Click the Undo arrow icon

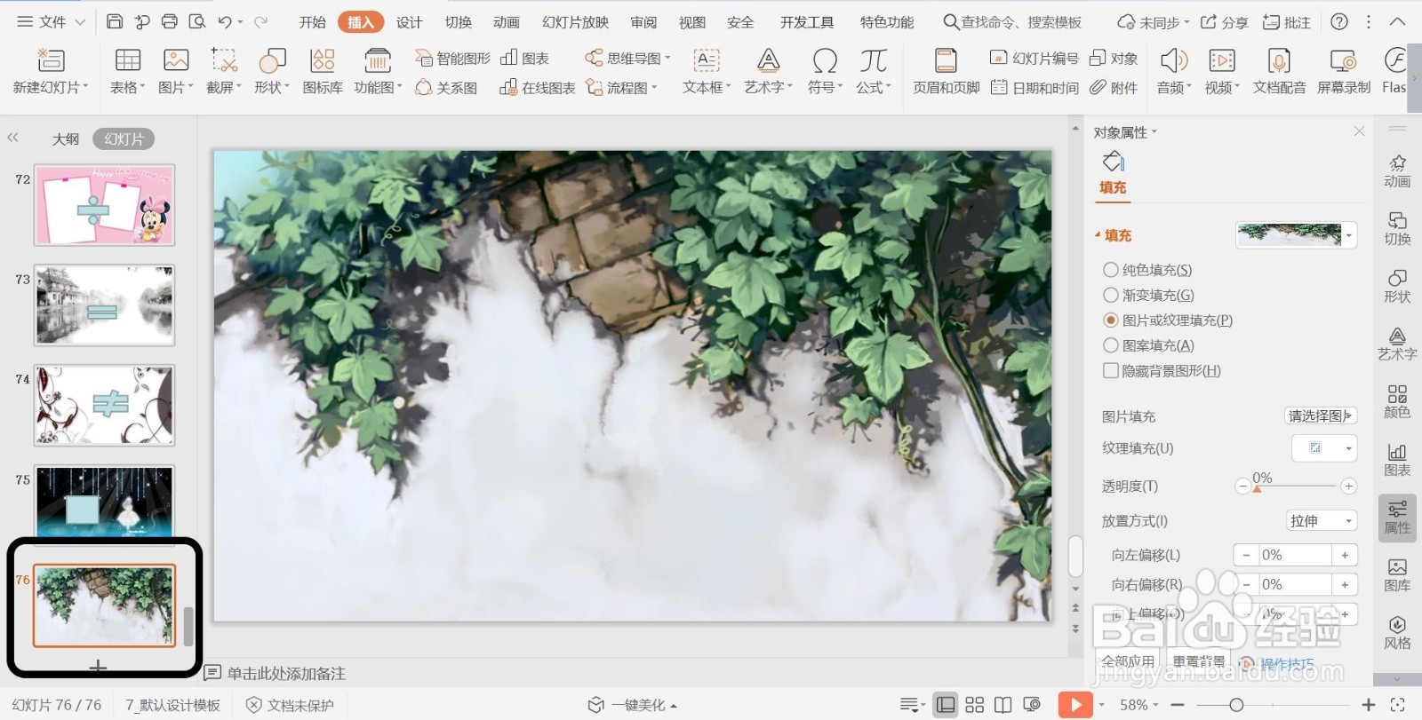[x=225, y=22]
